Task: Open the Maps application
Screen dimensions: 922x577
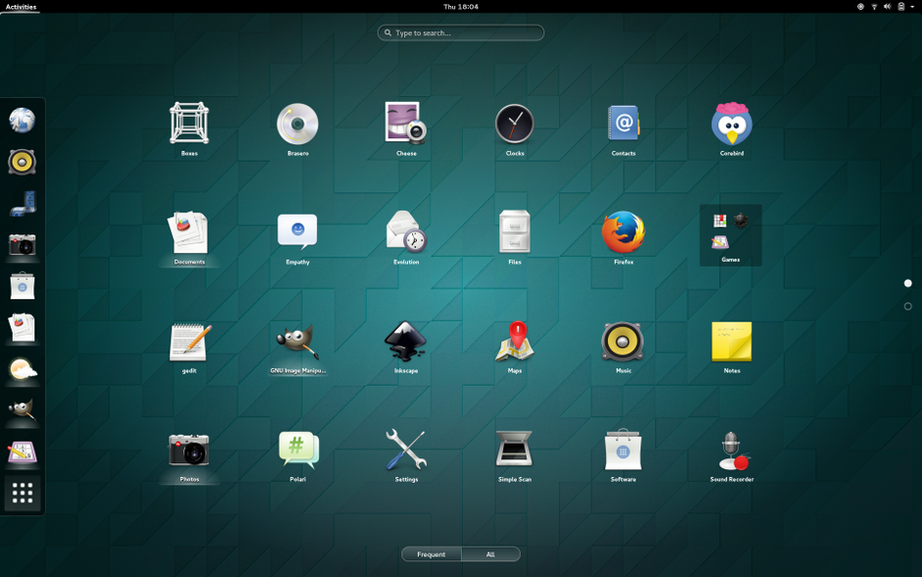Action: click(514, 342)
